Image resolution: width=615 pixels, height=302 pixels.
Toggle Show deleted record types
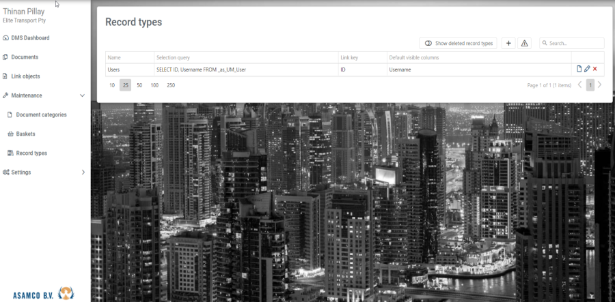coord(458,43)
